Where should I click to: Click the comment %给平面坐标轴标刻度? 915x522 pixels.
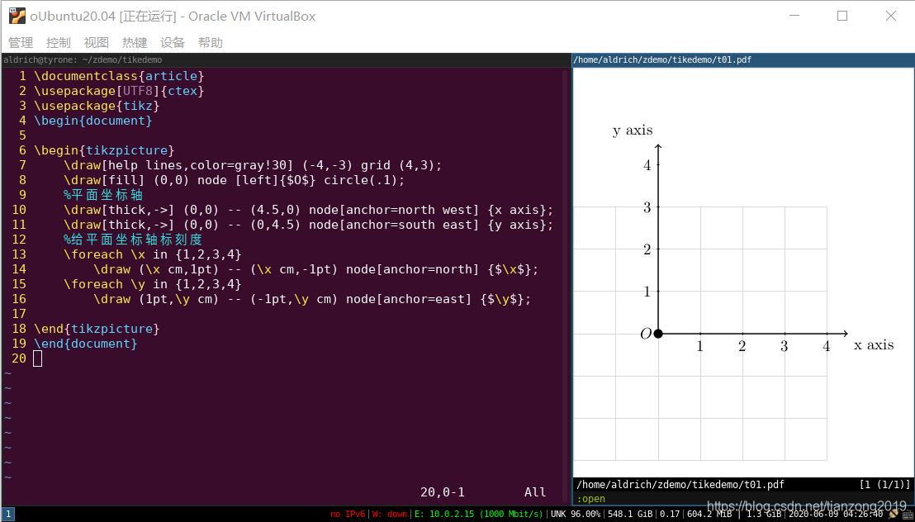133,240
